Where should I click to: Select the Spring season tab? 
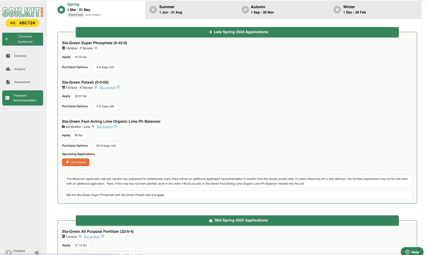[x=99, y=10]
